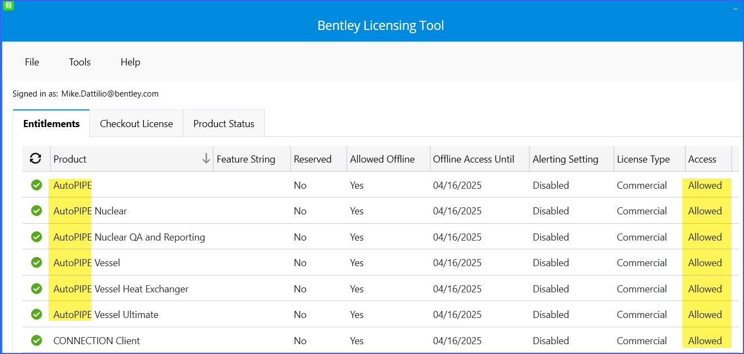Click green check icon for AutoPIPE Nuclear QA and Reporting
Image resolution: width=744 pixels, height=354 pixels.
click(37, 237)
